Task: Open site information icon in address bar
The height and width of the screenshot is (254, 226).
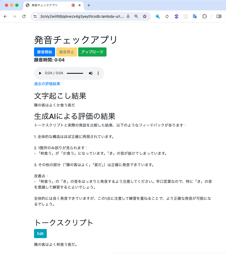Action: pyautogui.click(x=35, y=16)
